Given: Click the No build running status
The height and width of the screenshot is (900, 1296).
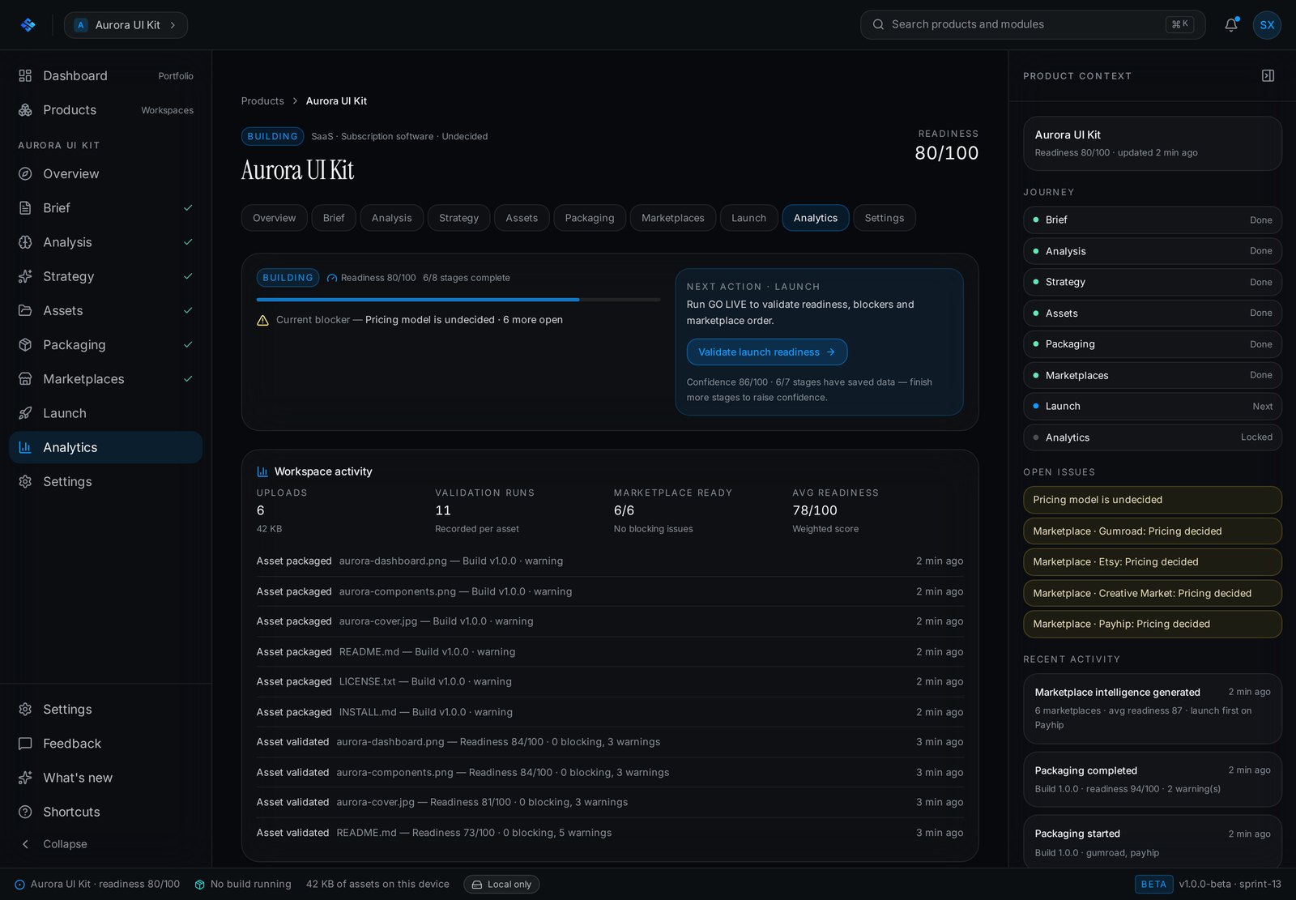Looking at the screenshot, I should coord(243,884).
